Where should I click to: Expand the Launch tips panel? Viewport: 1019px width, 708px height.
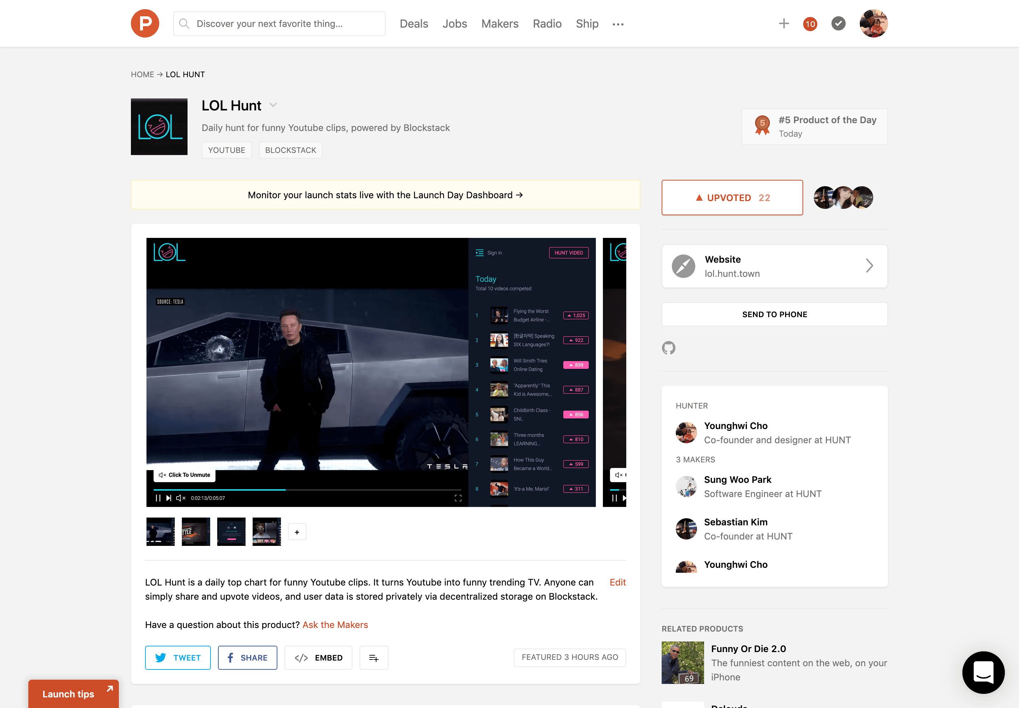click(x=74, y=694)
